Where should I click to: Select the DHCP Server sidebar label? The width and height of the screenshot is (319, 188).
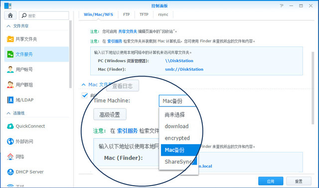(x=30, y=172)
